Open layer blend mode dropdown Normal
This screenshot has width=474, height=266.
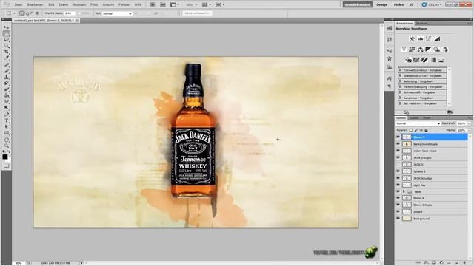418,123
